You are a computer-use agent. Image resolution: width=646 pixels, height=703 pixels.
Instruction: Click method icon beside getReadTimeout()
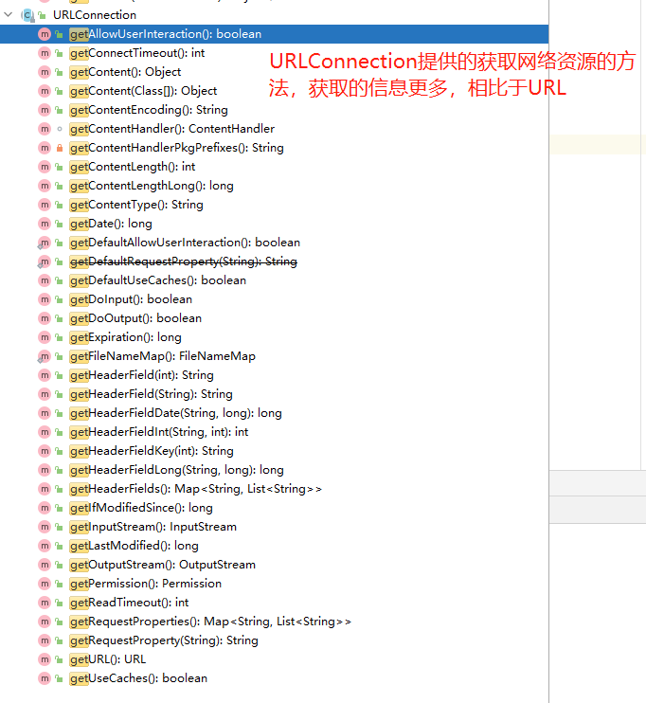(45, 603)
